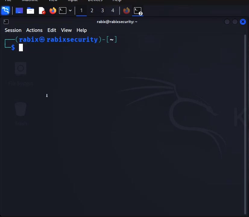249x217 pixels.
Task: Click the terminal window's title bar icon
Action: pyautogui.click(x=6, y=22)
